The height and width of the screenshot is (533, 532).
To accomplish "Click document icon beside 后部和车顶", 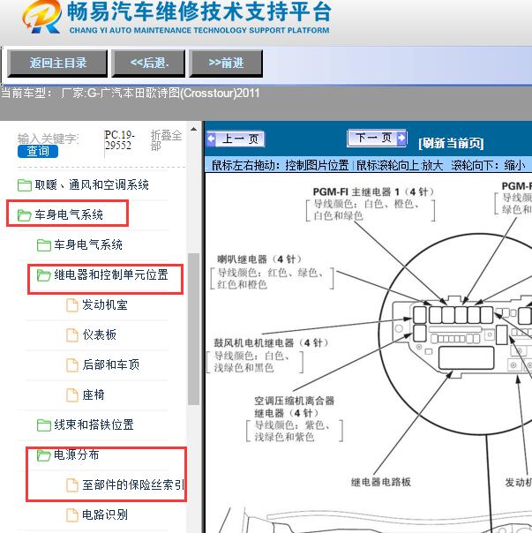I will [x=72, y=364].
